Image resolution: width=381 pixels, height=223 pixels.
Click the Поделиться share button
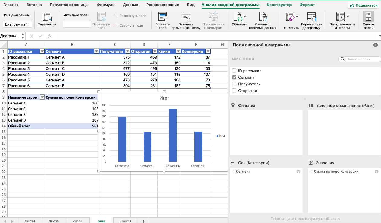coord(364,5)
